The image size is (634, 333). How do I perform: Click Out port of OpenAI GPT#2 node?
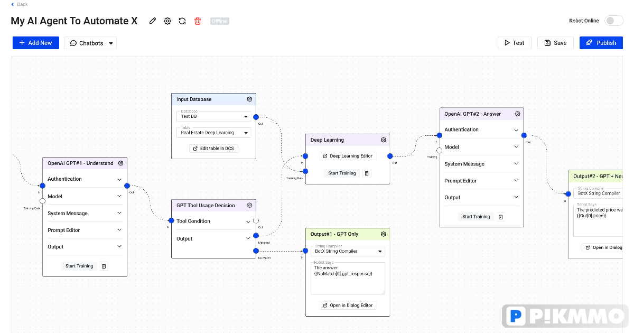pyautogui.click(x=524, y=135)
